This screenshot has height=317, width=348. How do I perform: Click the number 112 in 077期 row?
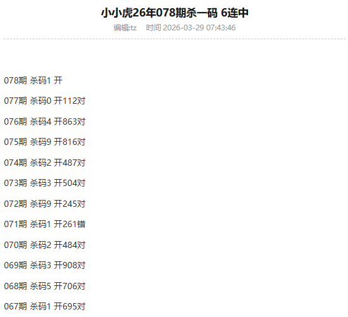70,101
